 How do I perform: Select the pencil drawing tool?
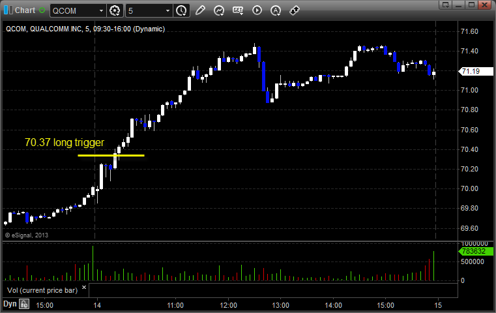(200, 10)
